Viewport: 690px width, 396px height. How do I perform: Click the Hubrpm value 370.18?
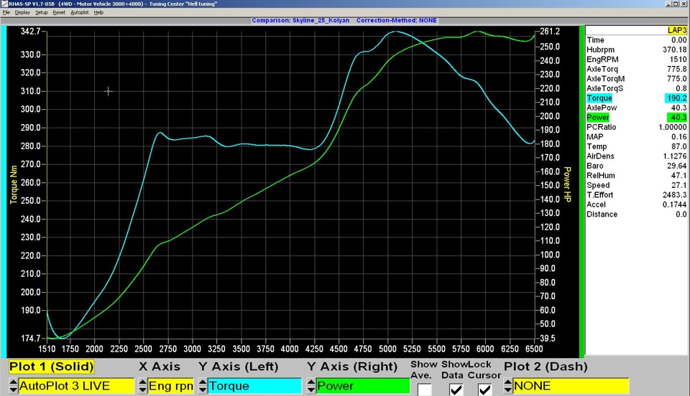point(675,49)
